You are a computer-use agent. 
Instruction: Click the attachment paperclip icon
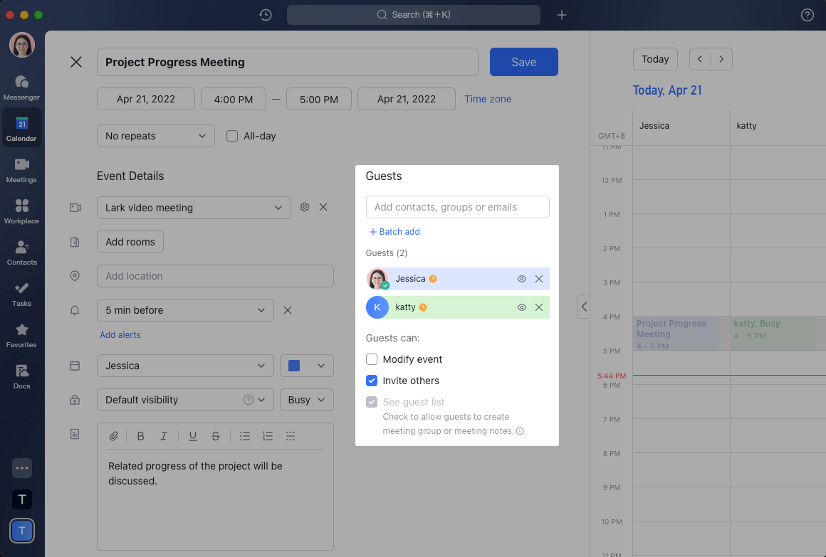tap(113, 436)
